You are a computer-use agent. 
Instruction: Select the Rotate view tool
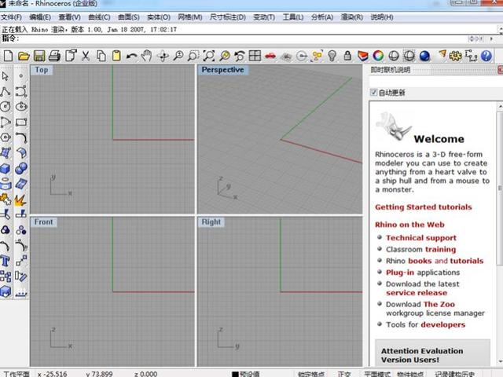click(163, 57)
